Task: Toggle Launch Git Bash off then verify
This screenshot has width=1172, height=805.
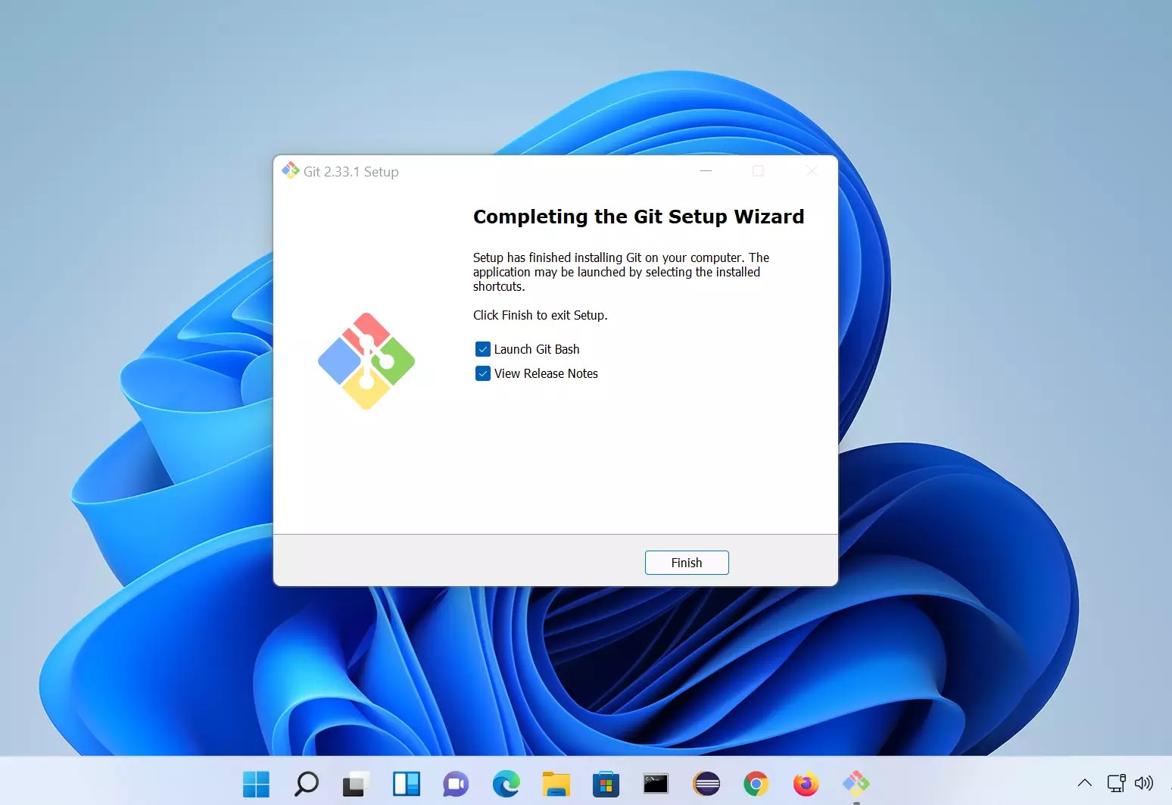Action: click(x=483, y=349)
